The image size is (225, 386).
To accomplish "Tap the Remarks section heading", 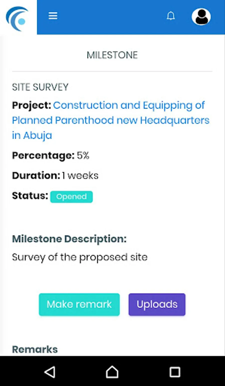I will (x=35, y=349).
